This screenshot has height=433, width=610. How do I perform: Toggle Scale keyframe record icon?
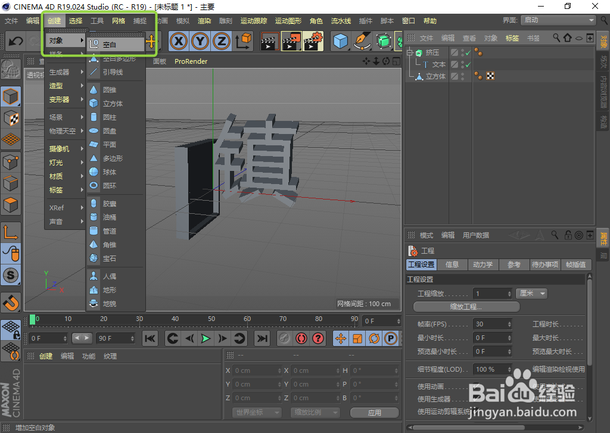coord(357,338)
